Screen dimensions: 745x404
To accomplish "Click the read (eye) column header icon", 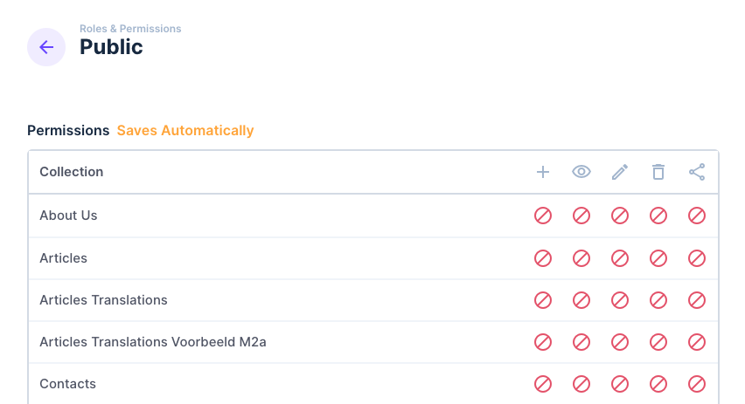I will coord(581,172).
